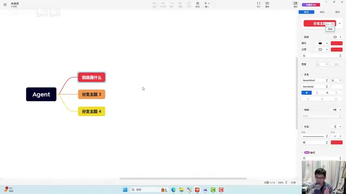The height and width of the screenshot is (194, 346).
Task: Toggle strikethrough text formatting
Action: pyautogui.click(x=327, y=93)
